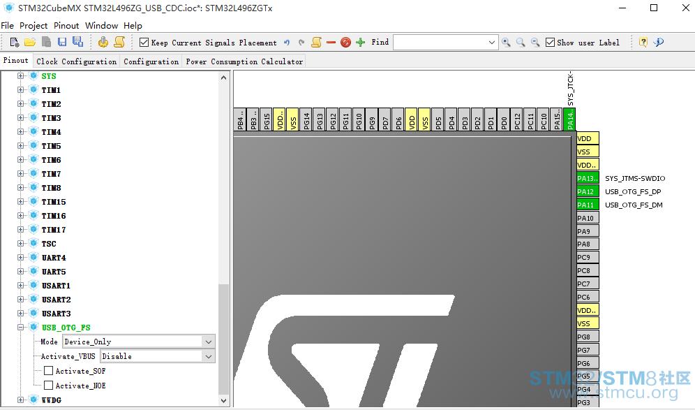Click the first magnifier zoom icon after Find

click(506, 43)
